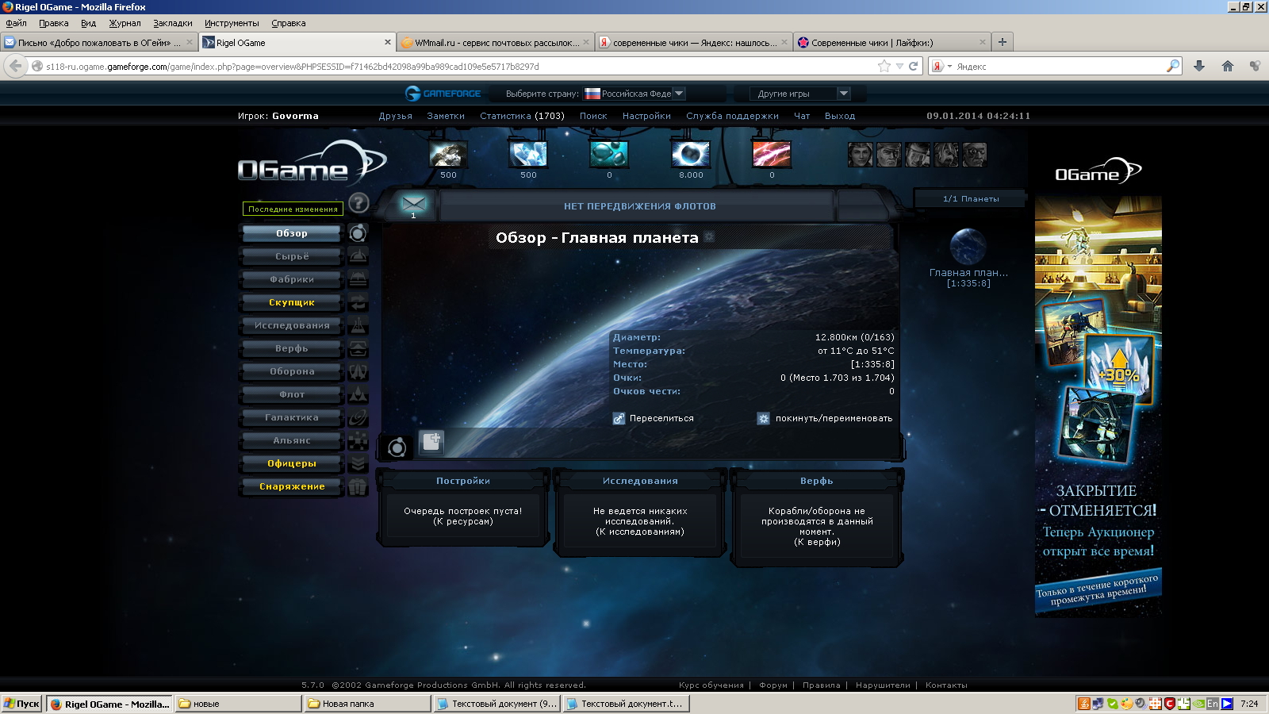Select Главная планета thumbnail
Screen dimensions: 1269x714
[968, 247]
